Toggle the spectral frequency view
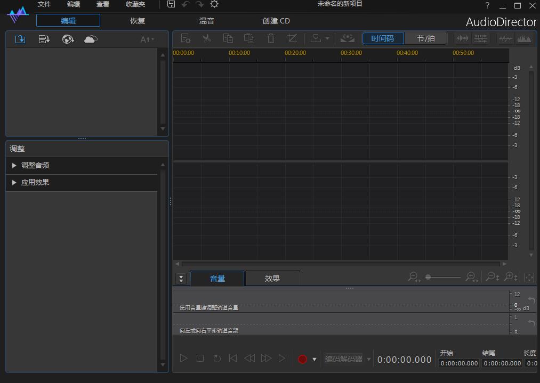The image size is (540, 383). (524, 38)
